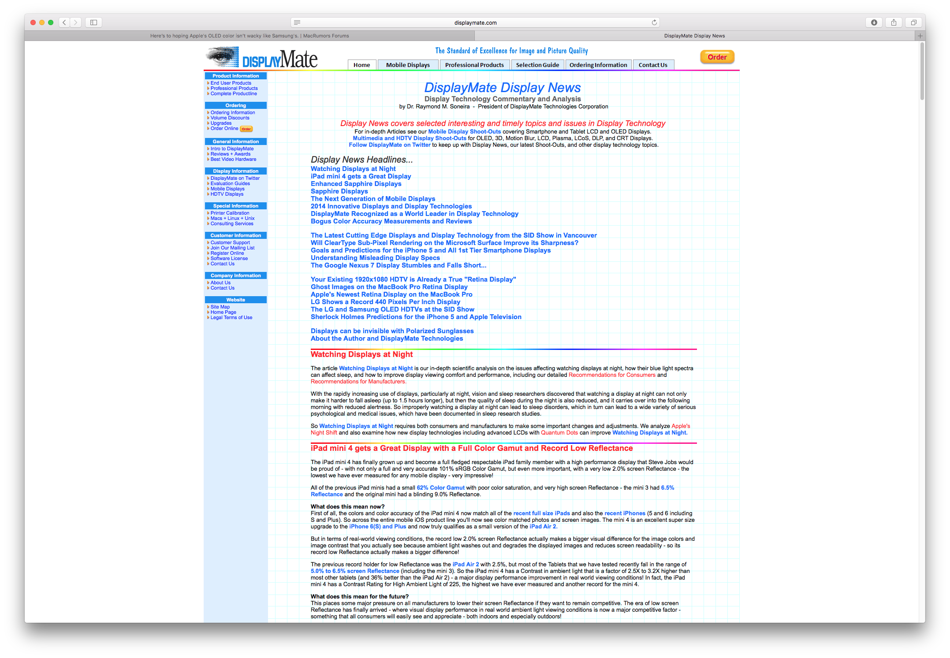
Task: Open Software License sidebar link
Action: pos(229,258)
